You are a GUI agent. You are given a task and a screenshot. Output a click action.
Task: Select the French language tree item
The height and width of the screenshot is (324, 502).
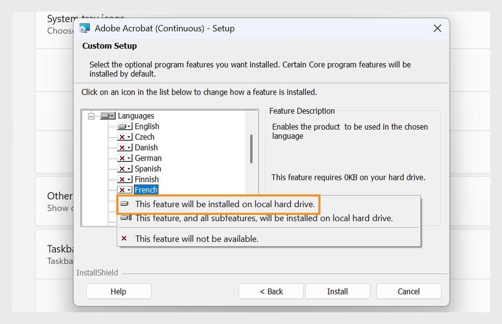[146, 190]
